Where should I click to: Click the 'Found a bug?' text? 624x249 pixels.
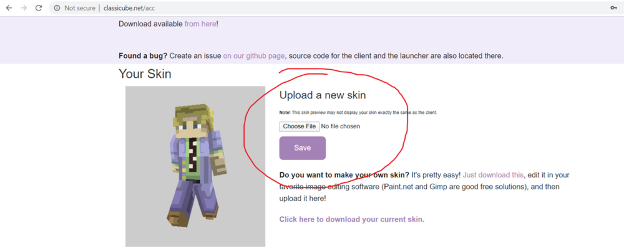coord(143,56)
